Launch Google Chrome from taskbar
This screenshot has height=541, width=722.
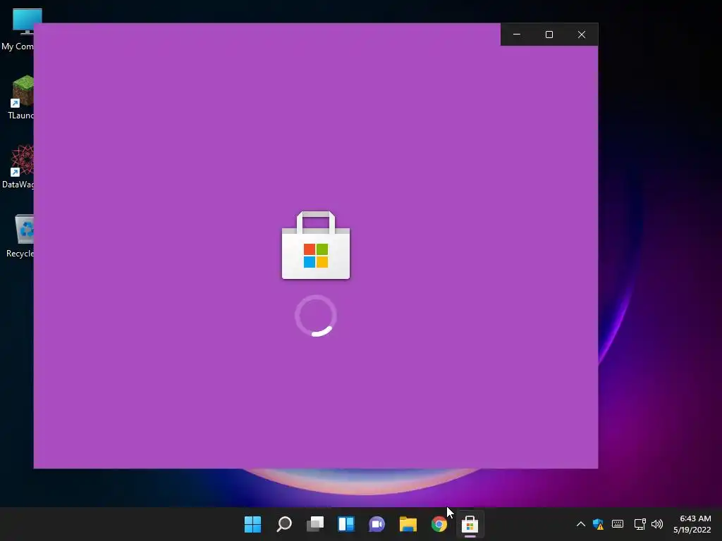point(439,524)
